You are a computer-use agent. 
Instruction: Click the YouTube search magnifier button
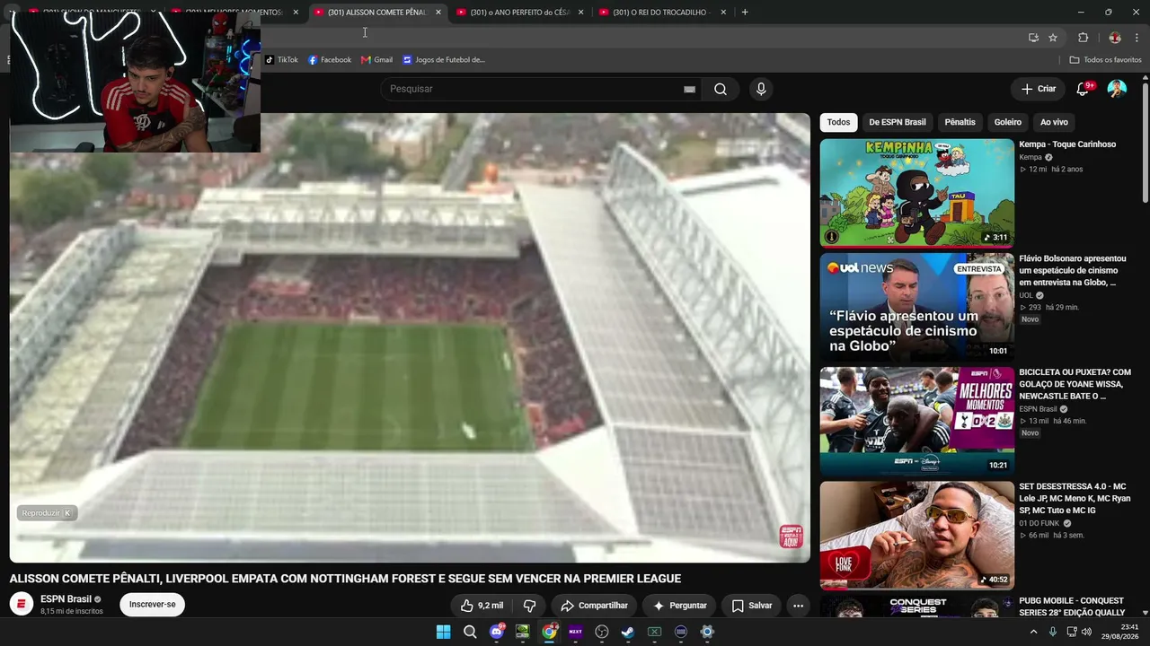[x=721, y=89]
